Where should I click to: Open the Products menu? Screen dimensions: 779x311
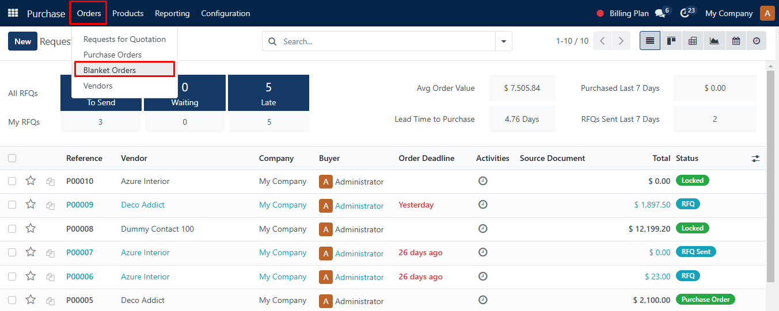click(128, 13)
